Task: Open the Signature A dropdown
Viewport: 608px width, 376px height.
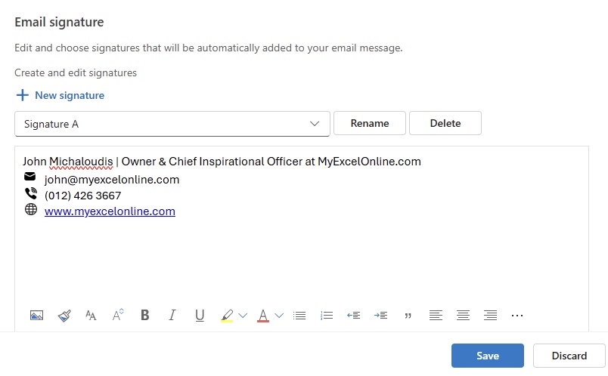Action: point(172,124)
